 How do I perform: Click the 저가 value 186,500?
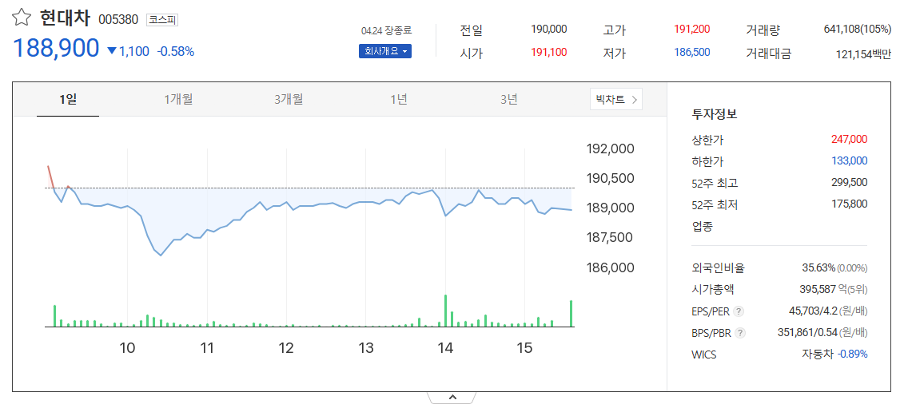tap(692, 53)
